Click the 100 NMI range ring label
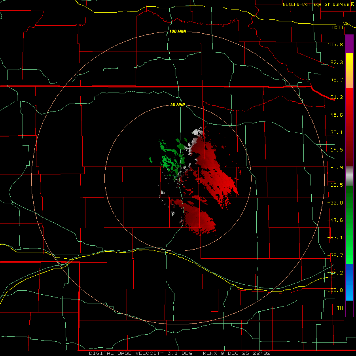The image size is (356, 356). pyautogui.click(x=178, y=31)
